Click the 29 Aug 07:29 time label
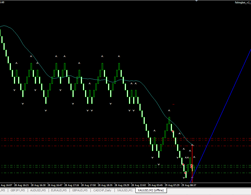The height and width of the screenshot is (195, 251). pos(172,185)
